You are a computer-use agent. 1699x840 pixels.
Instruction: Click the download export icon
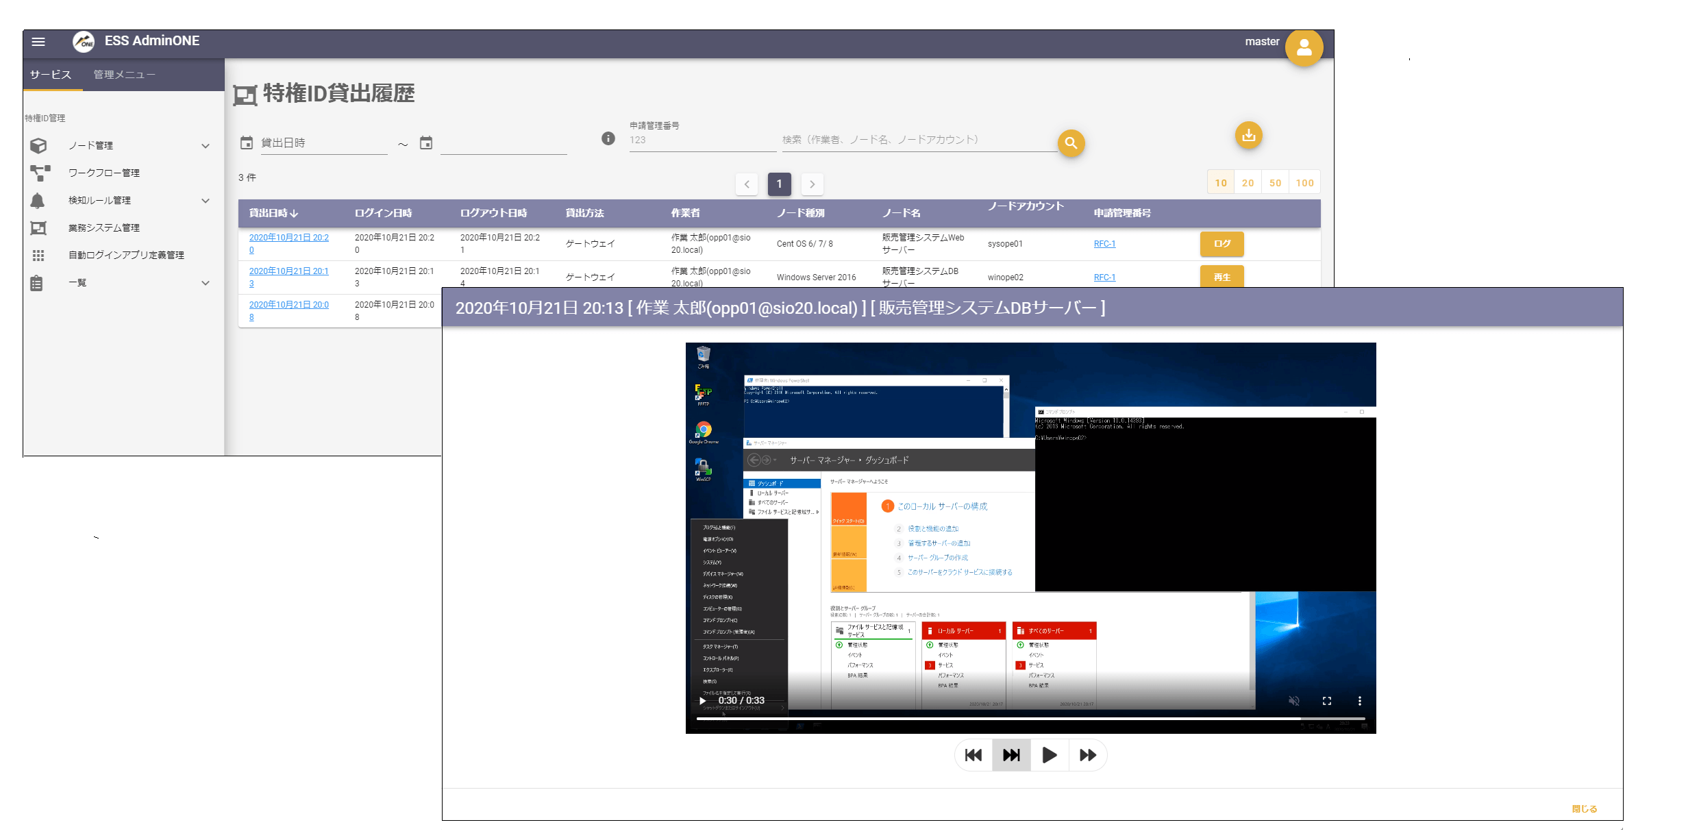click(x=1248, y=135)
